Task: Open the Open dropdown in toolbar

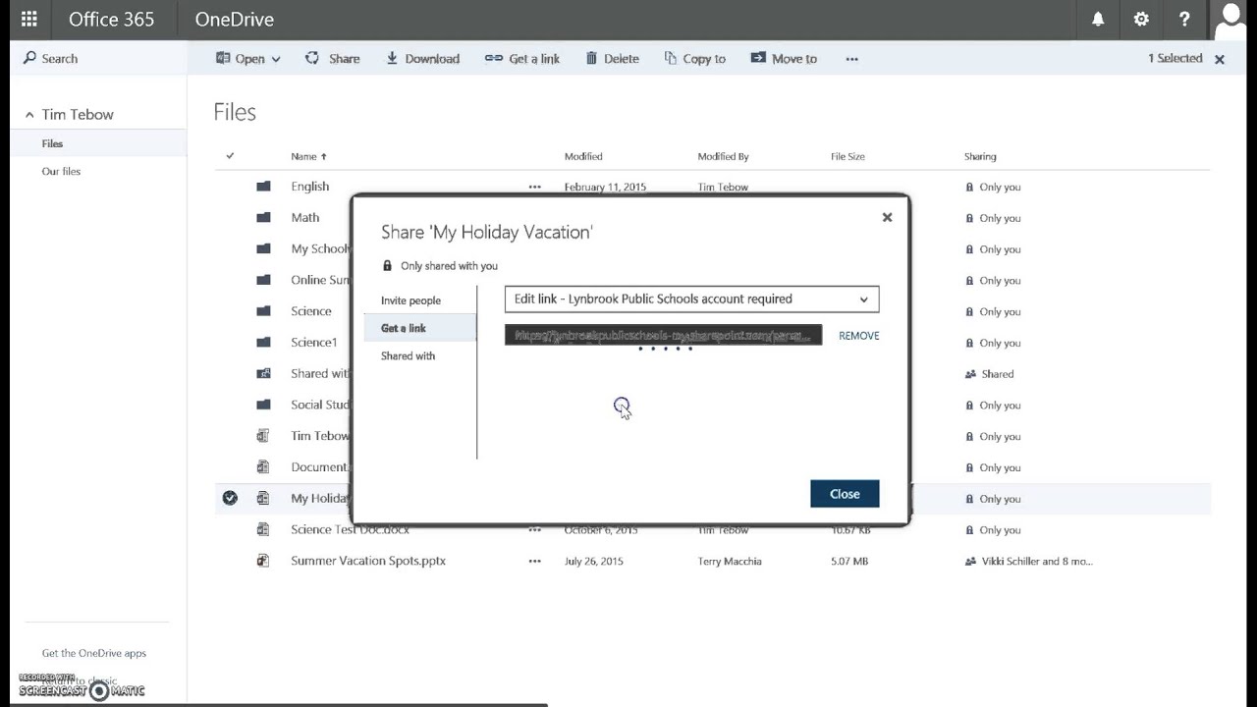Action: (x=248, y=59)
